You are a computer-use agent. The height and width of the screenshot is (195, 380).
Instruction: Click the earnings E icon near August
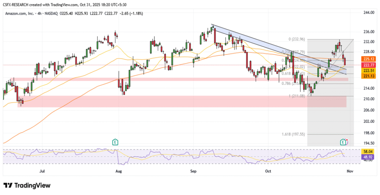click(x=115, y=142)
